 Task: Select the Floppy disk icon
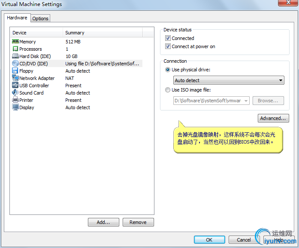(x=15, y=70)
